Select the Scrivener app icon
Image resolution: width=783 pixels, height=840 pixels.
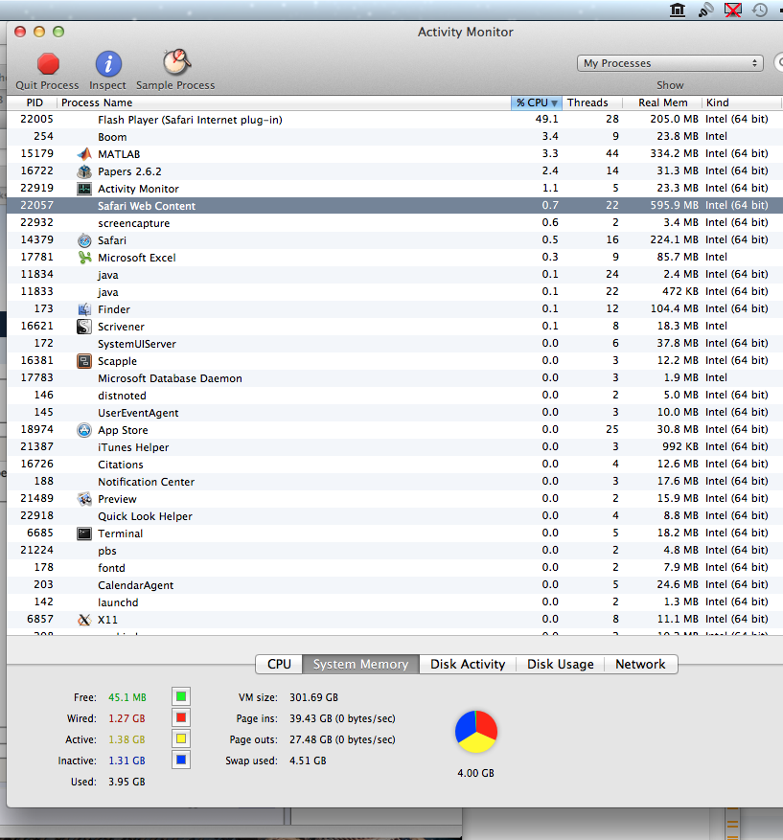(x=84, y=327)
